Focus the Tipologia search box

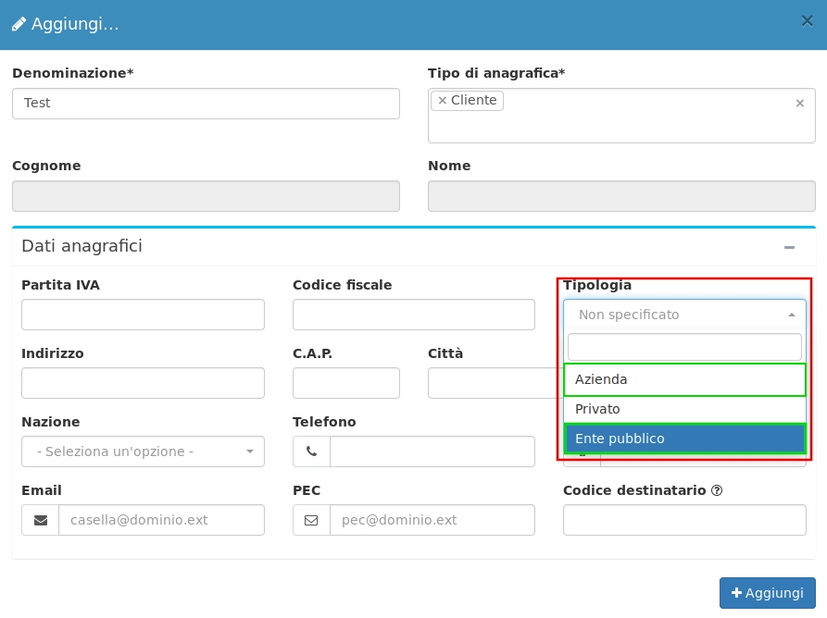(683, 347)
